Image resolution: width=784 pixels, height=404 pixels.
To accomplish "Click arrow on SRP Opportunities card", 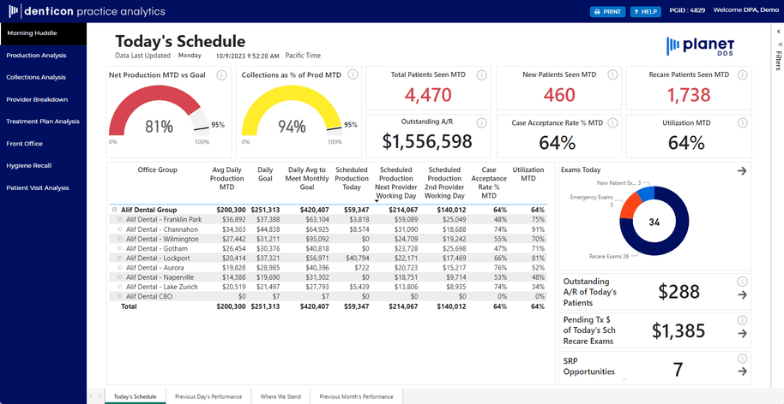I will tap(741, 371).
